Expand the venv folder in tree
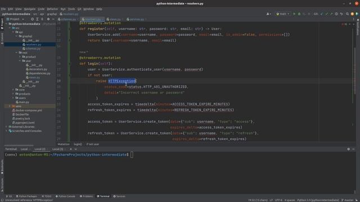Viewport: 360px width, 202px height. point(10,106)
